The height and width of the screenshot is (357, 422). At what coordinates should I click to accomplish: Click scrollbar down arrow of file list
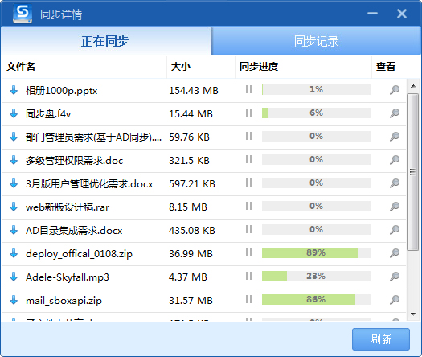pyautogui.click(x=413, y=314)
